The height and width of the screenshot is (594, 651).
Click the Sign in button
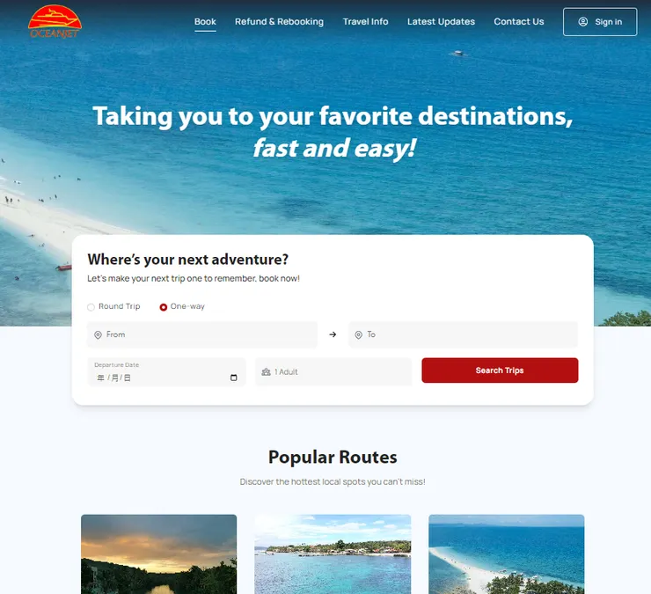tap(600, 22)
